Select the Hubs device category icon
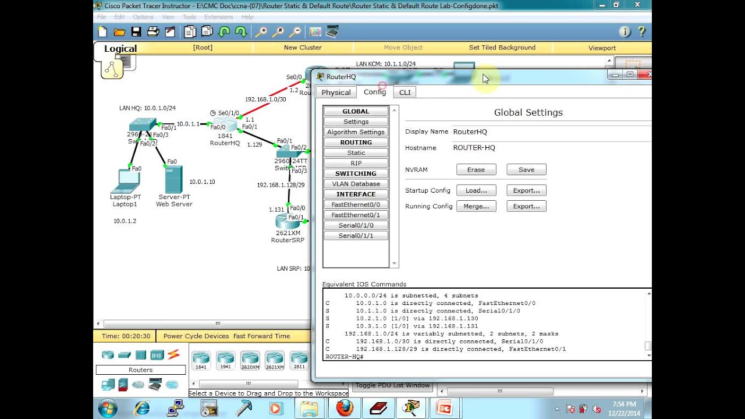Viewport: 745px width, 419px height. tap(141, 355)
